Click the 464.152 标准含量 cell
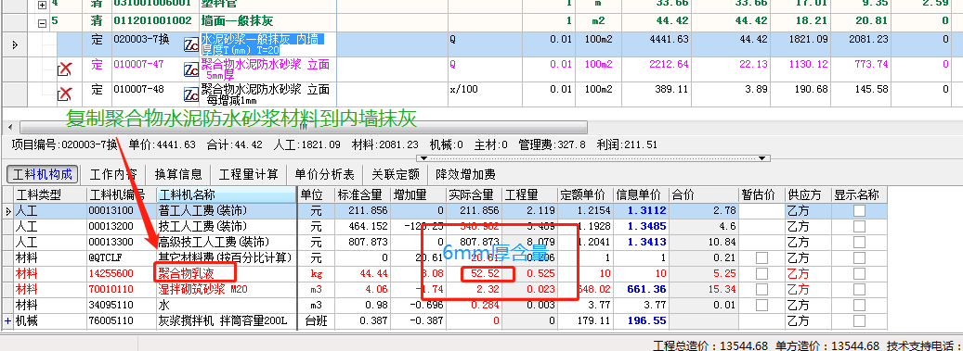The width and height of the screenshot is (963, 351). click(x=362, y=226)
